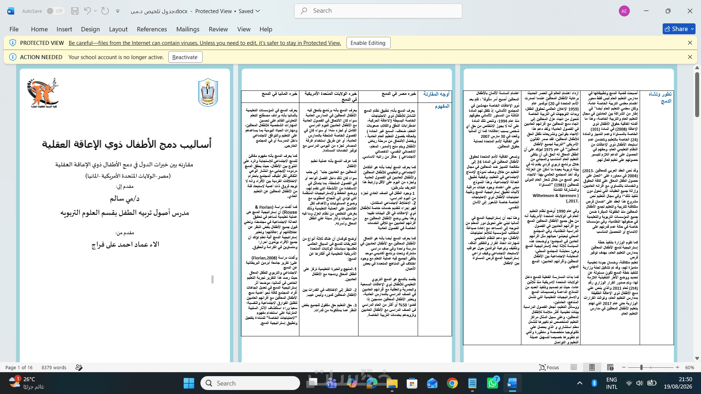The height and width of the screenshot is (394, 701).
Task: Open Task View from taskbar
Action: pyautogui.click(x=313, y=383)
